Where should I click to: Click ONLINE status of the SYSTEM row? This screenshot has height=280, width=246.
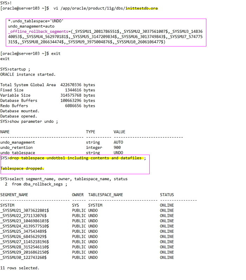pyautogui.click(x=167, y=205)
